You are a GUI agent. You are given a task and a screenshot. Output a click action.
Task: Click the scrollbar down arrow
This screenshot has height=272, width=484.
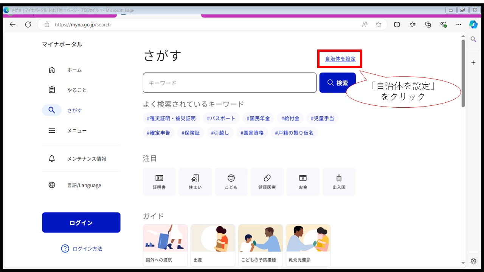pyautogui.click(x=463, y=263)
